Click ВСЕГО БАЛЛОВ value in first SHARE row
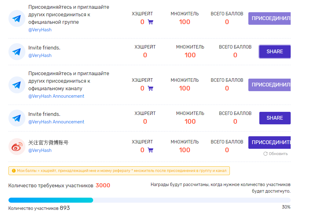Viewport: 312px width, 213px height. click(x=235, y=55)
